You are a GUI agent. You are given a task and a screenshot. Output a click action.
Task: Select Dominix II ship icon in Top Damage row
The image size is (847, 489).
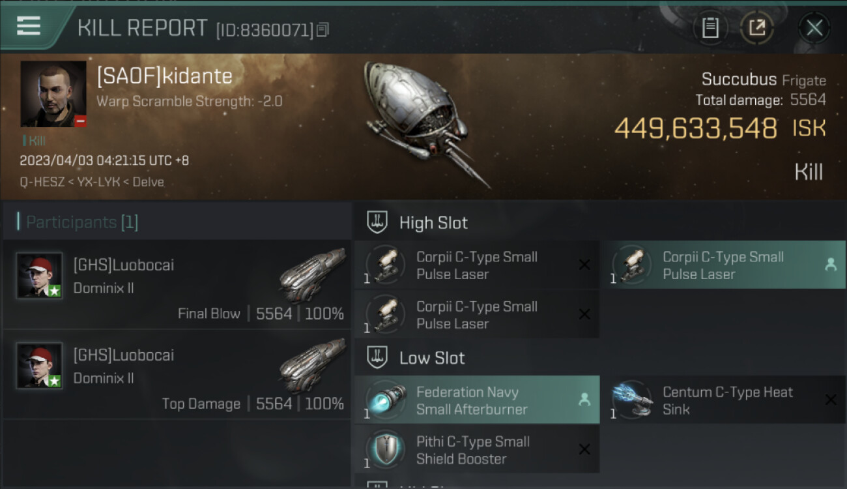pos(312,366)
